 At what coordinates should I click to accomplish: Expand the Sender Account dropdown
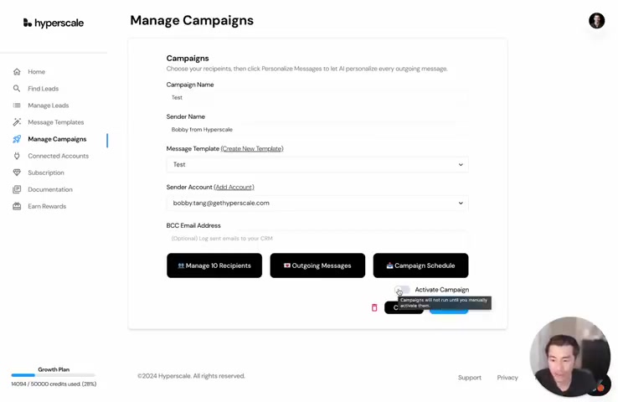pyautogui.click(x=317, y=204)
